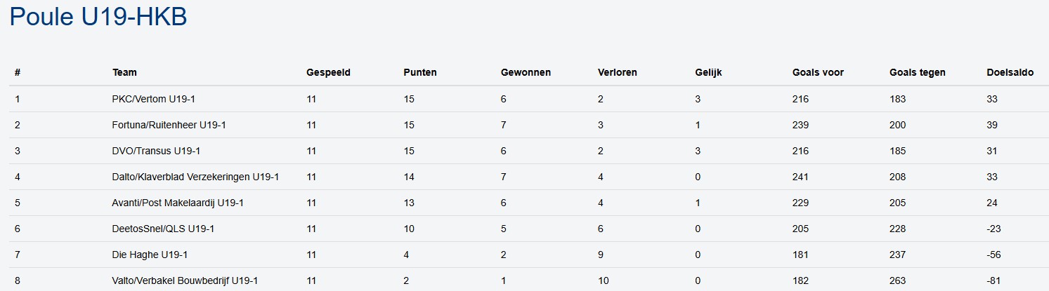
Task: Click the Doelsaldo column header
Action: (1010, 72)
